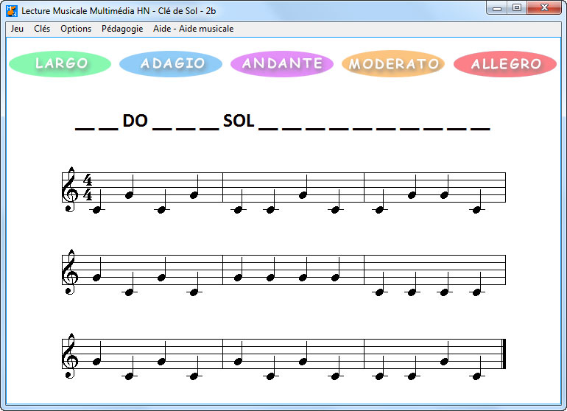Click the final double barline on third staff
Viewport: 567px width, 411px height.
click(504, 354)
